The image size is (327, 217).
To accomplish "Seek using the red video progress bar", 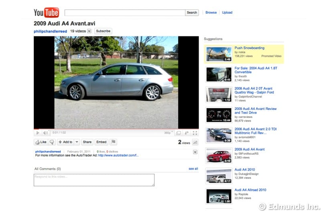I will click(116, 129).
